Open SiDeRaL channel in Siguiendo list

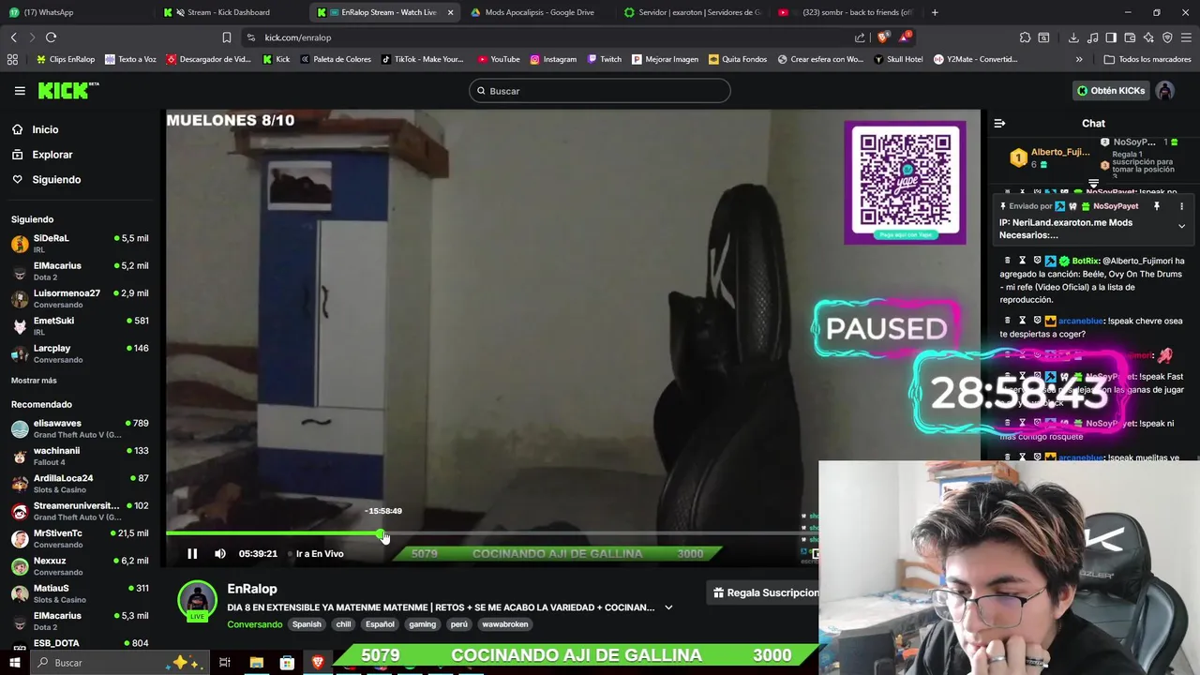(x=80, y=244)
